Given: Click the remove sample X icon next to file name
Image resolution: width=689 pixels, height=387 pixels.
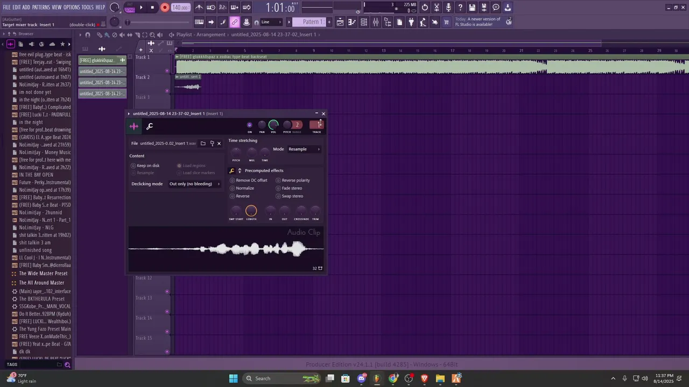Looking at the screenshot, I should pyautogui.click(x=219, y=144).
